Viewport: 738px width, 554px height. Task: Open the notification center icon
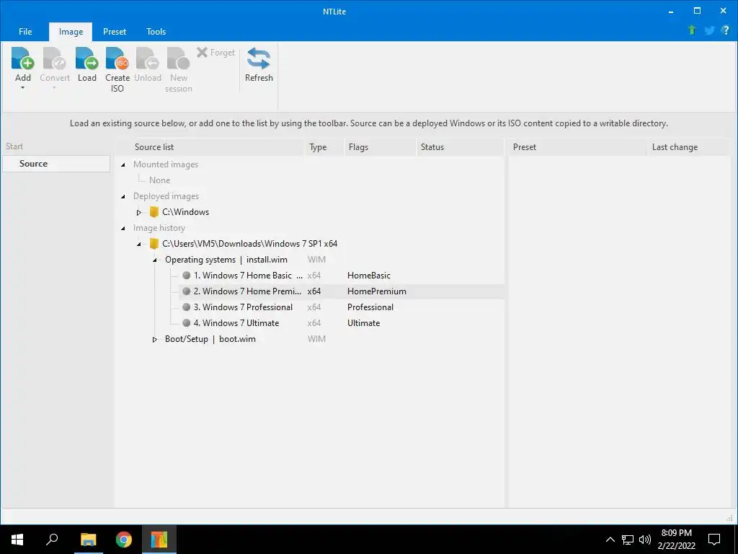click(x=714, y=540)
